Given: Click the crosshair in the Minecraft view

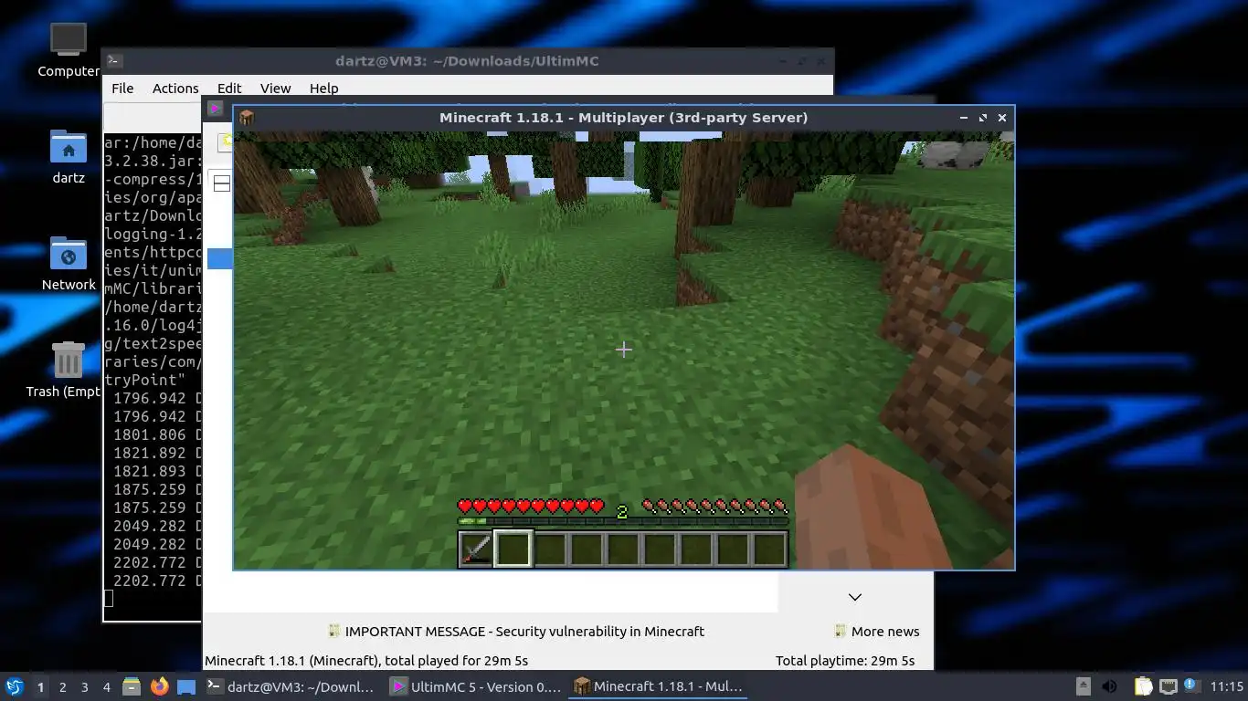Looking at the screenshot, I should tap(623, 349).
